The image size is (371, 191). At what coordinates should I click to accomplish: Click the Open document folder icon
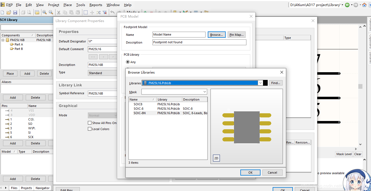9,12
